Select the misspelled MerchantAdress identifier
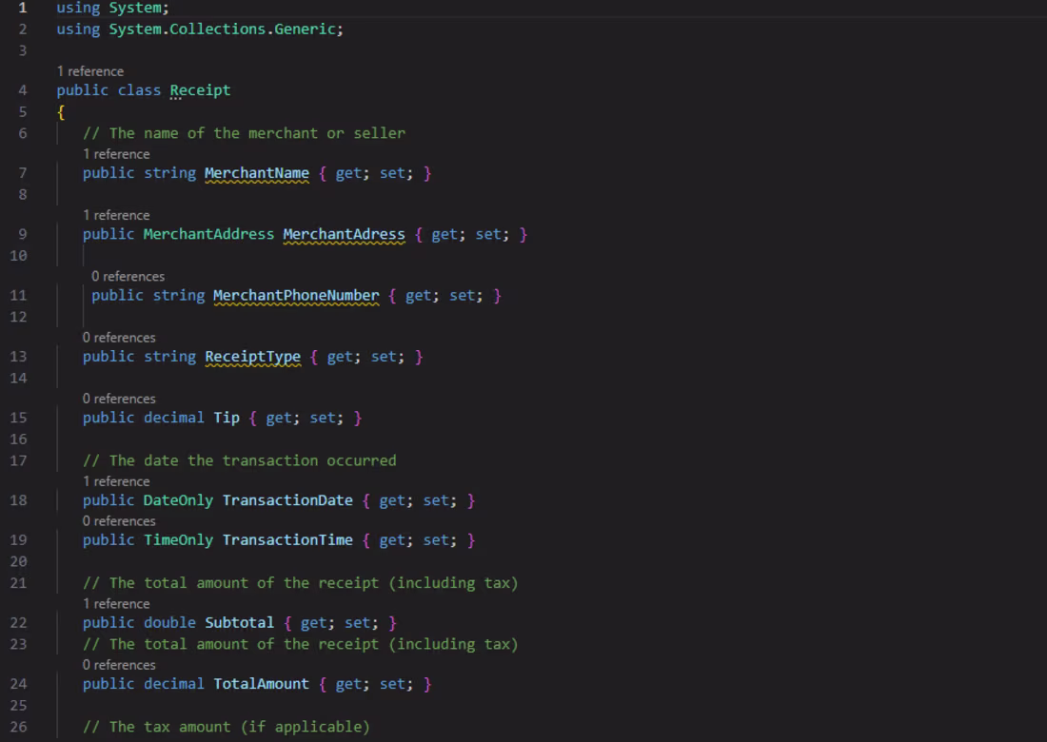This screenshot has height=742, width=1047. [x=344, y=233]
